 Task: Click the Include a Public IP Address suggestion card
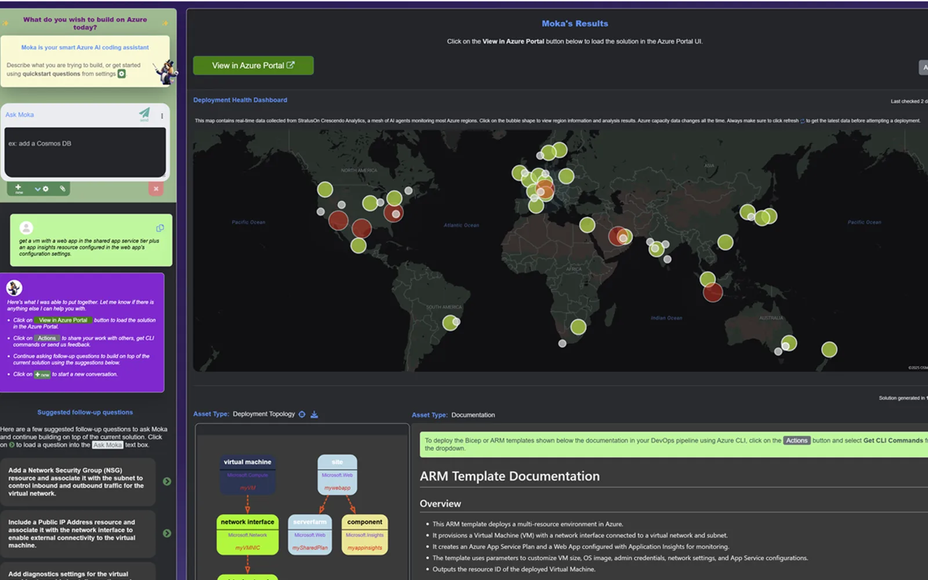78,534
